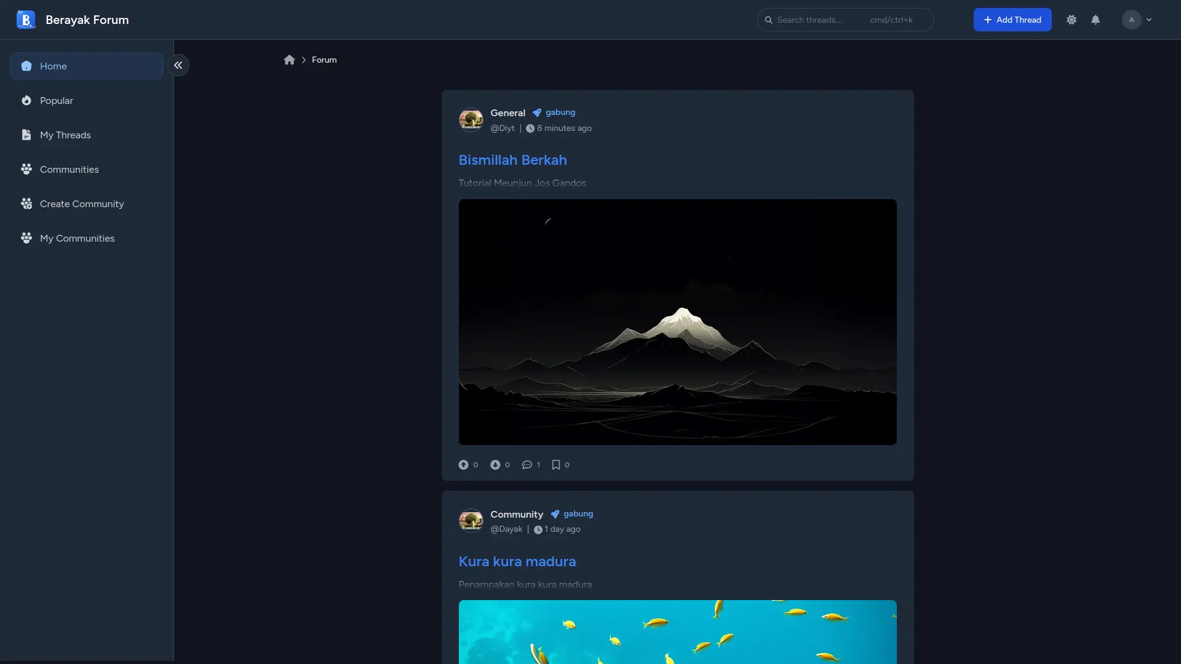Upvote the Bismillah Berkah thread
This screenshot has height=664, width=1181.
click(x=463, y=465)
